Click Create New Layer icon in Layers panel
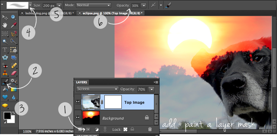Screen dimensions: 277x136 [x=80, y=129]
